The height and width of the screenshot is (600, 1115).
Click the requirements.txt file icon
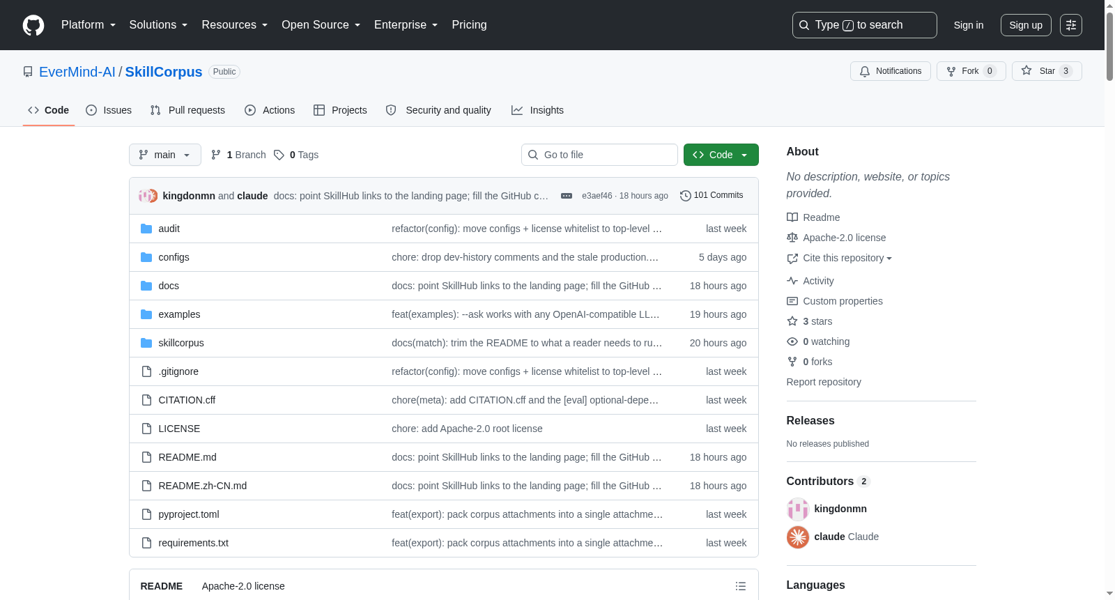click(146, 543)
